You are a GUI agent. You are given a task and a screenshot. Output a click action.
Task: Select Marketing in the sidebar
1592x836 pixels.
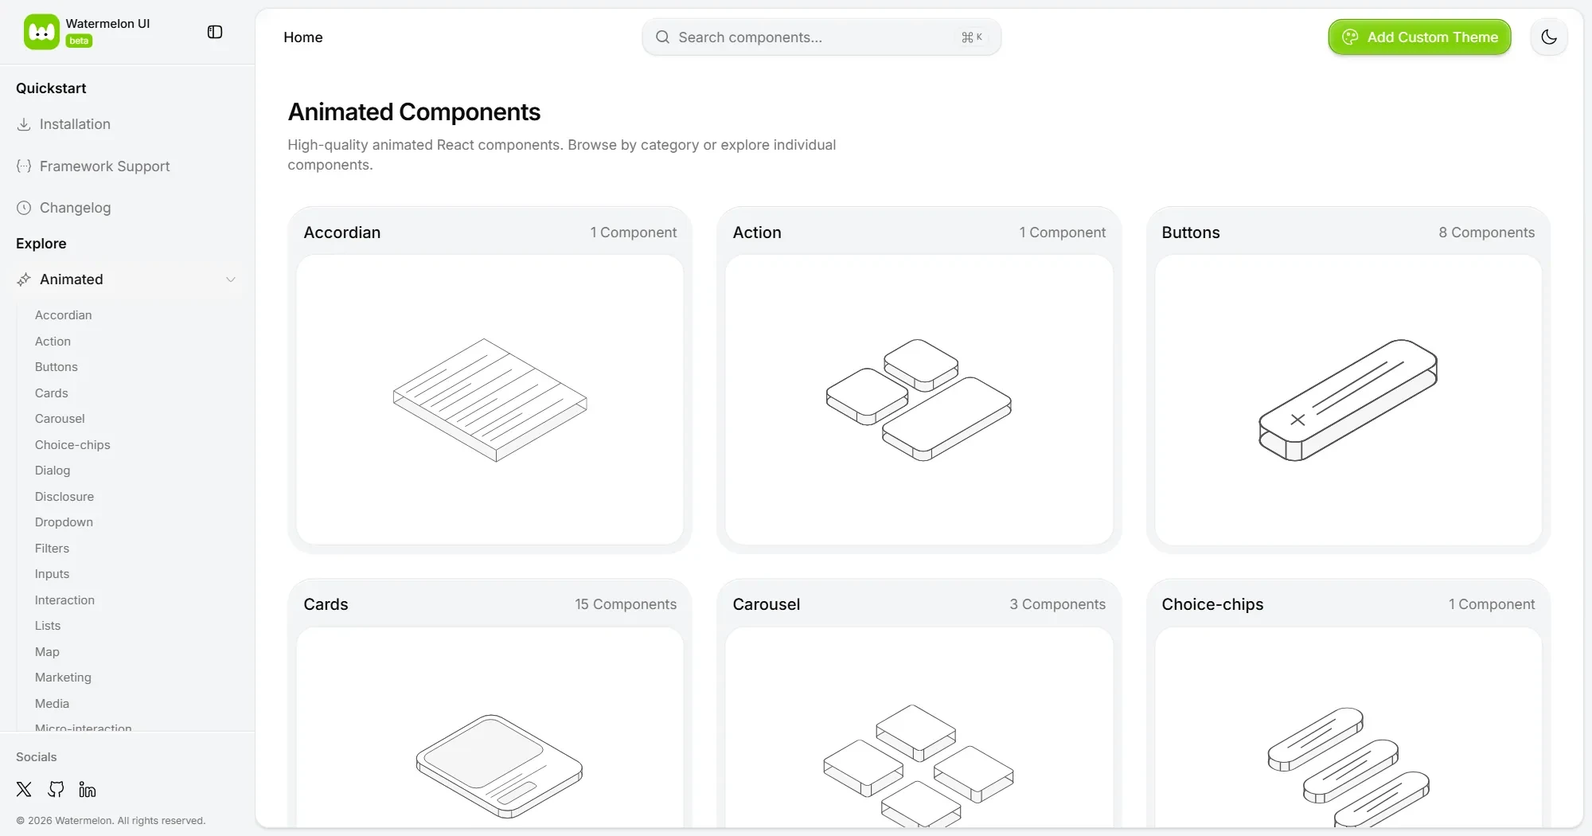pos(63,678)
